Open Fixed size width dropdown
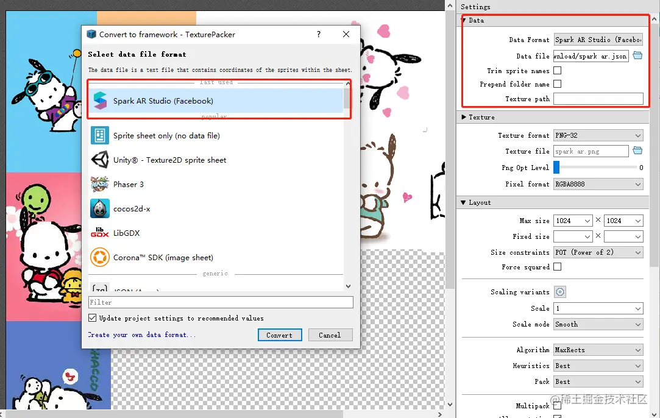 573,236
